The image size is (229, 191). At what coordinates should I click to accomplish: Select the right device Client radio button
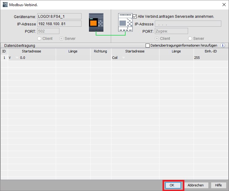(157, 39)
